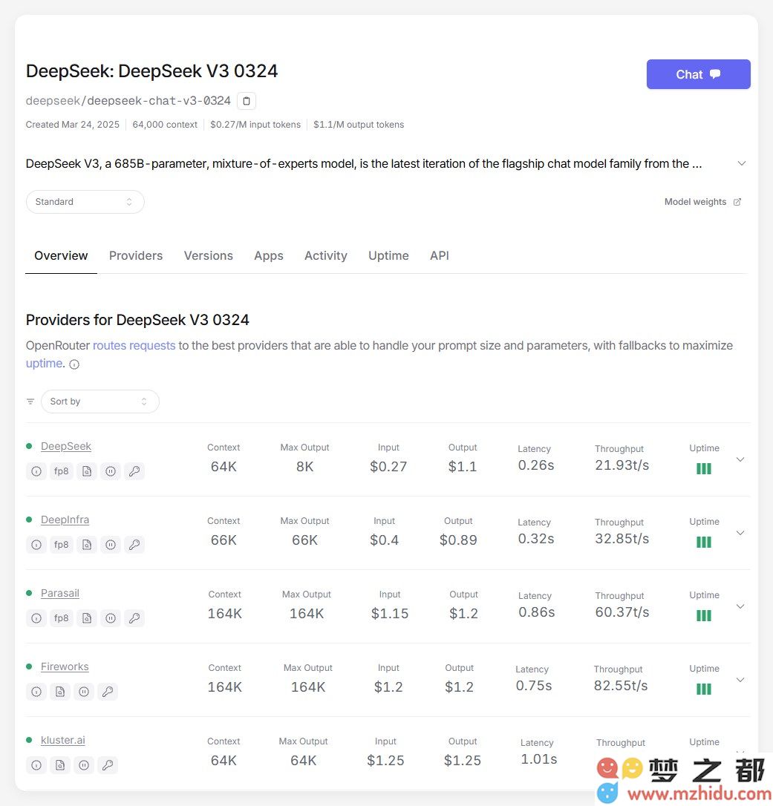Click the key icon in the DeepInfra row
This screenshot has height=806, width=773.
[x=134, y=544]
